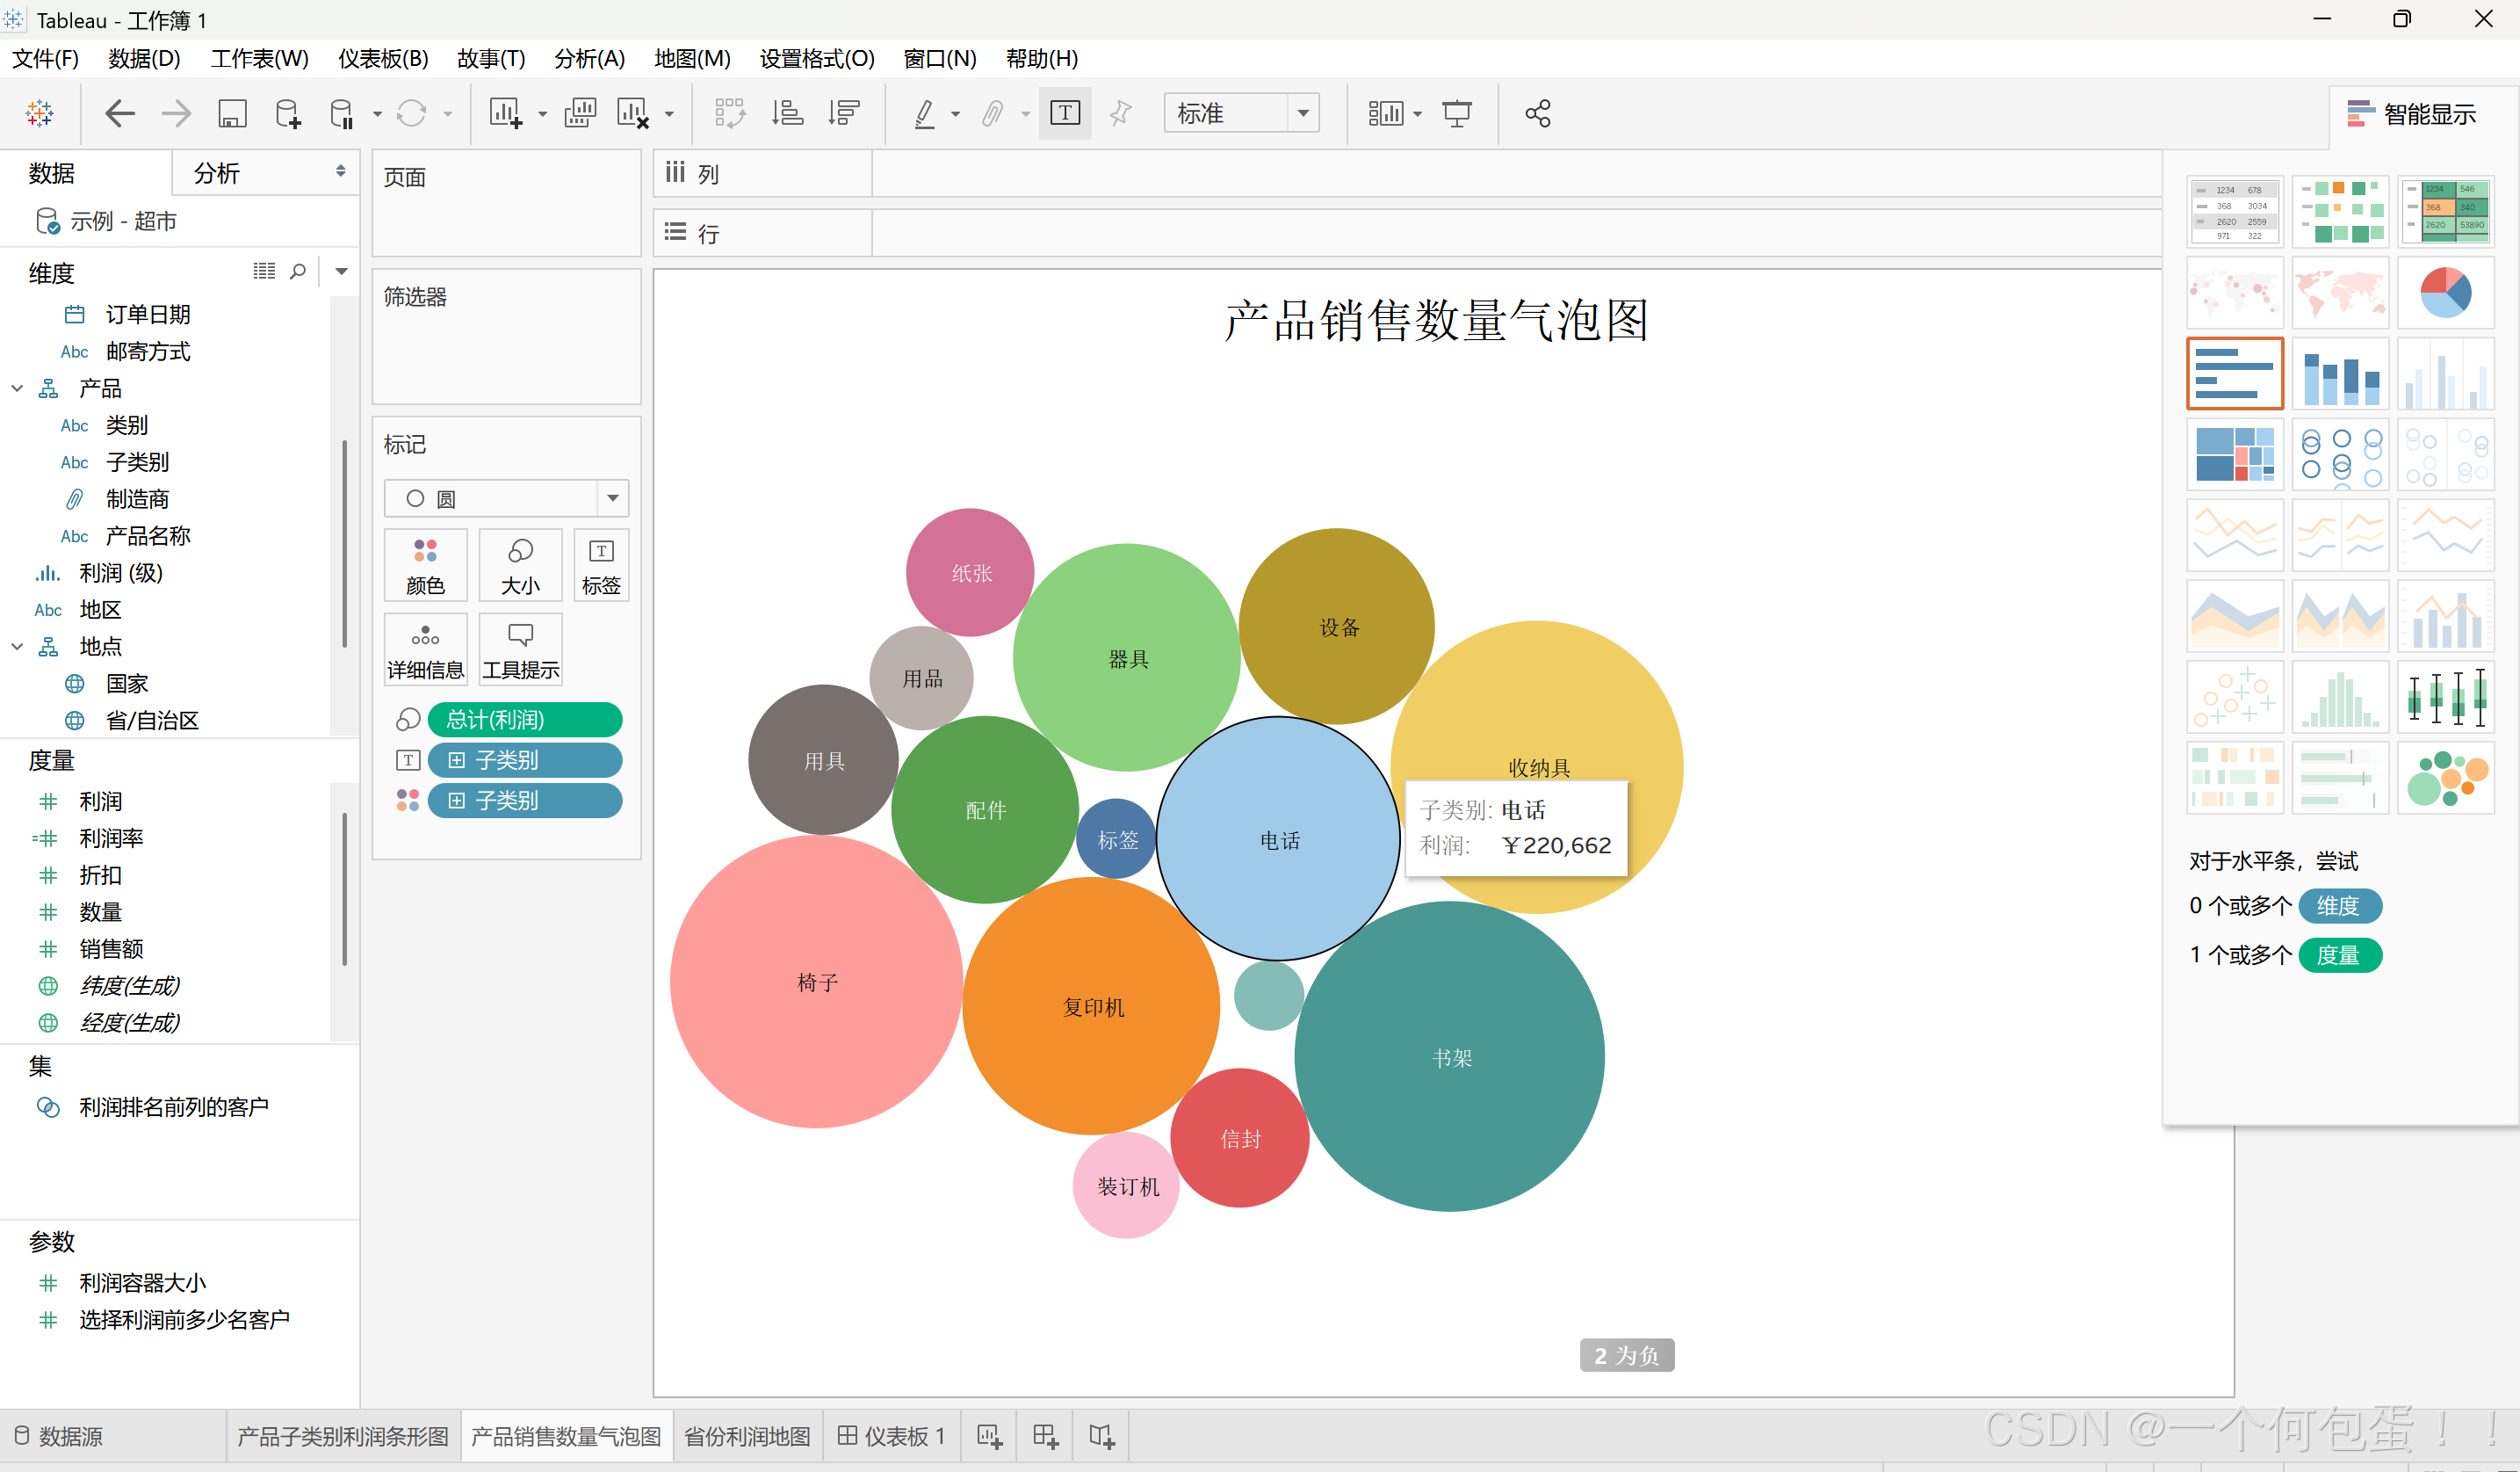Click the swap rows and columns icon
Screen dimensions: 2520x1472
coord(730,114)
